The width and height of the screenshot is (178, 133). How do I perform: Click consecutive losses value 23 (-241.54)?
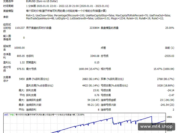(x=167, y=100)
